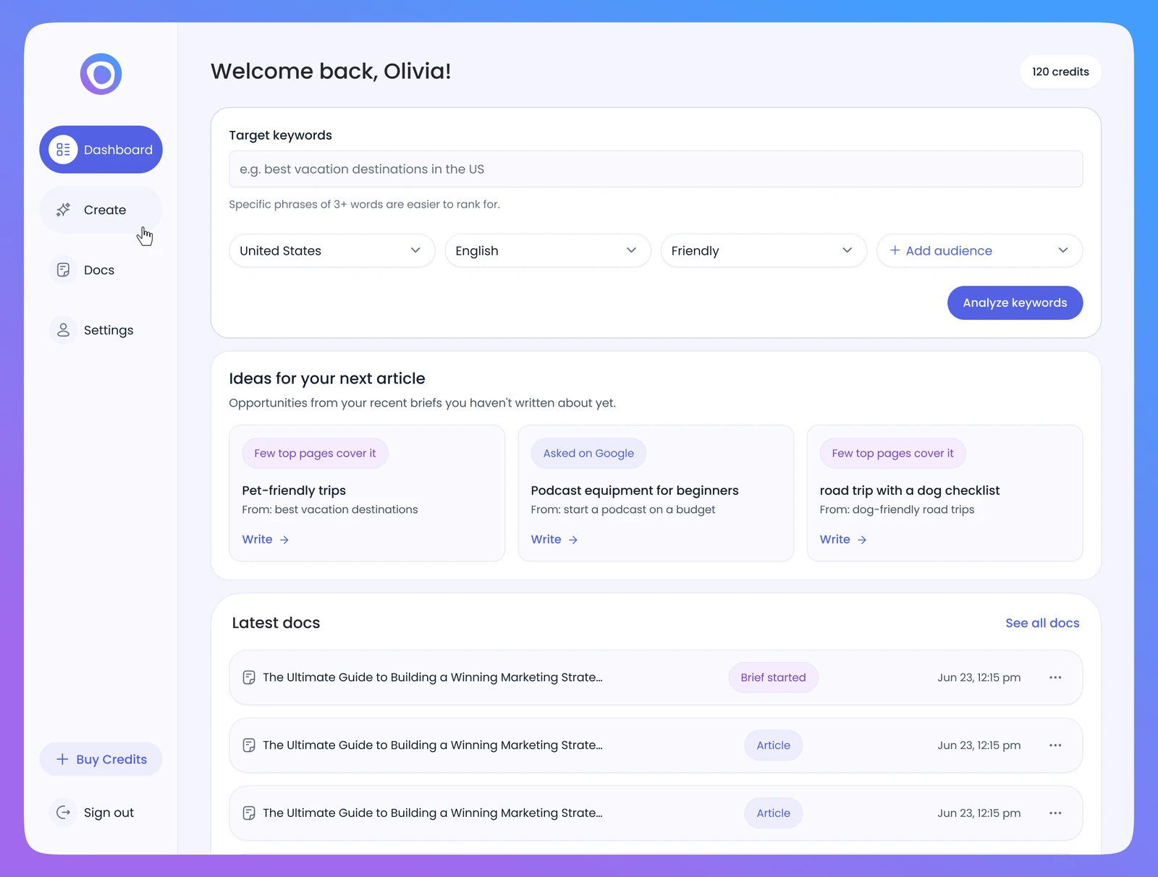Click the arrow icon next to Write on road trip checklist
1158x877 pixels.
tap(862, 540)
